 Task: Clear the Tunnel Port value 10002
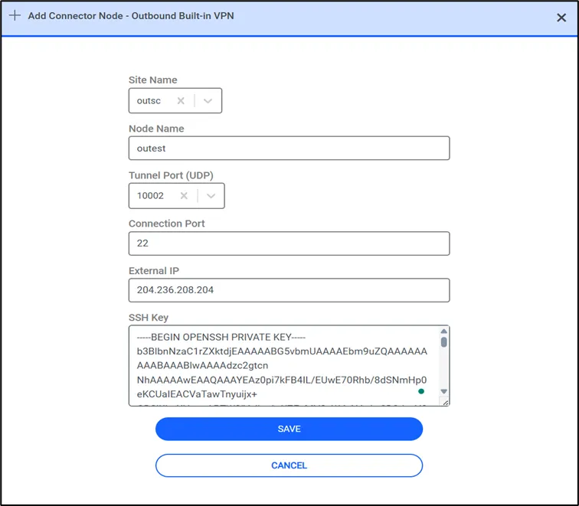(184, 196)
